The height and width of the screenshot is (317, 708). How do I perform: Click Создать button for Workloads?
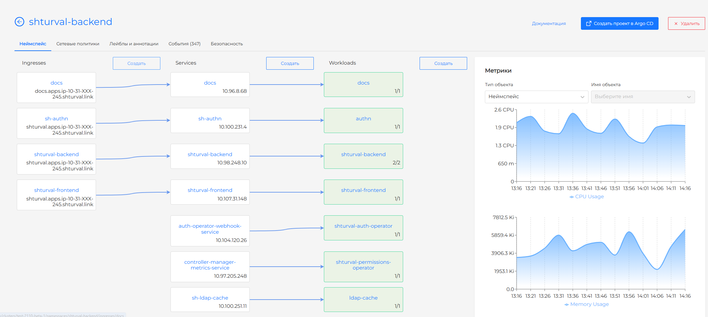[443, 63]
